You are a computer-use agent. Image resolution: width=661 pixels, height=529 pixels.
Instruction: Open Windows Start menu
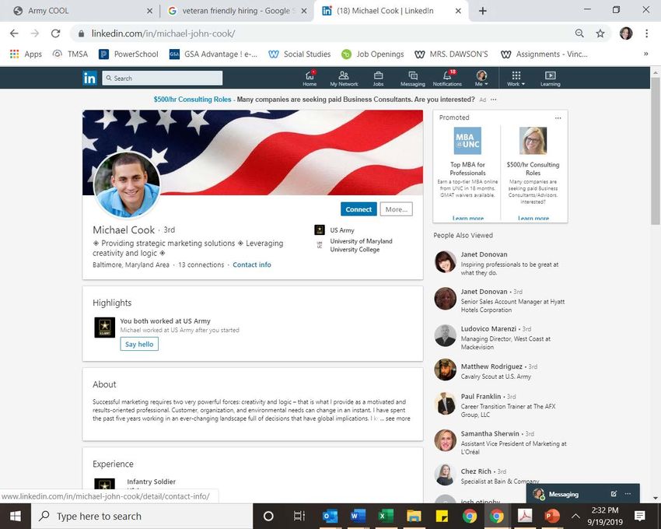pyautogui.click(x=16, y=516)
